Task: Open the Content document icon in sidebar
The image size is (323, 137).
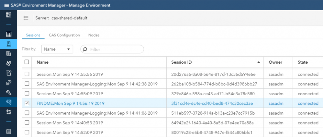Action: coord(9,54)
